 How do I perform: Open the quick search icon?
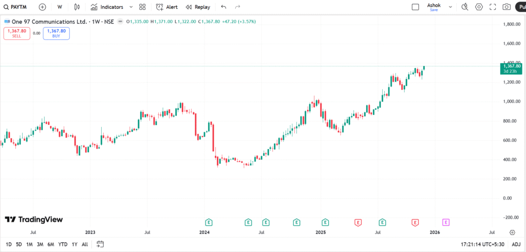[x=465, y=7]
